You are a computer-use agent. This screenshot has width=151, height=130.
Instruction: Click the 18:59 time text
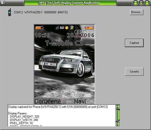42,35
